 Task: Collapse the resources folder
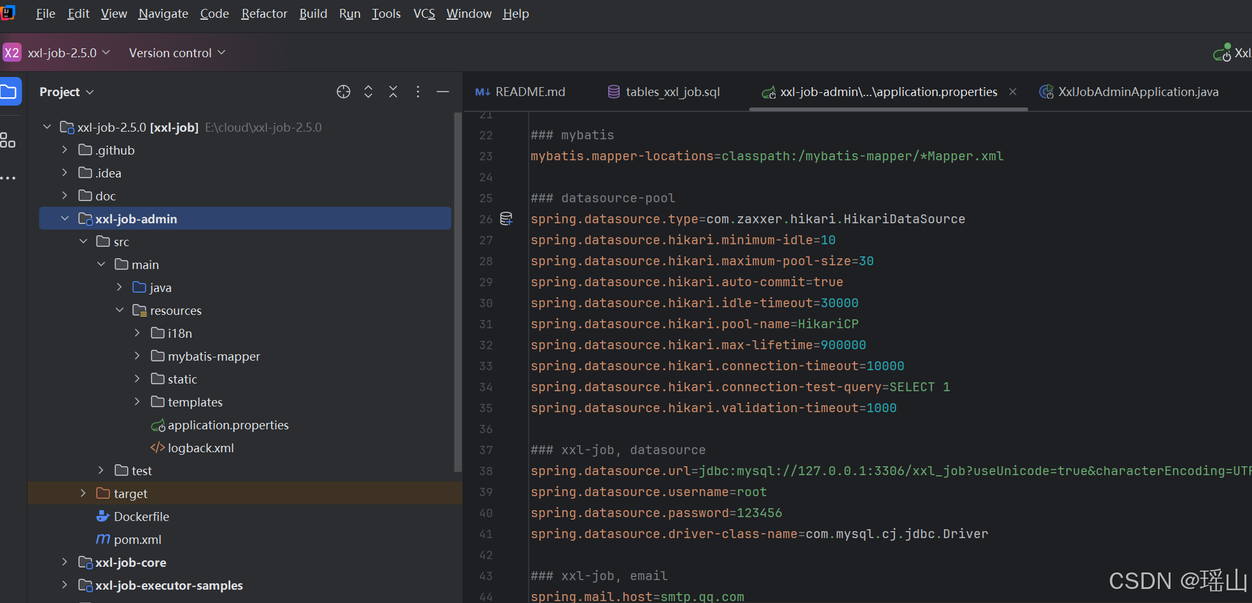click(x=120, y=310)
